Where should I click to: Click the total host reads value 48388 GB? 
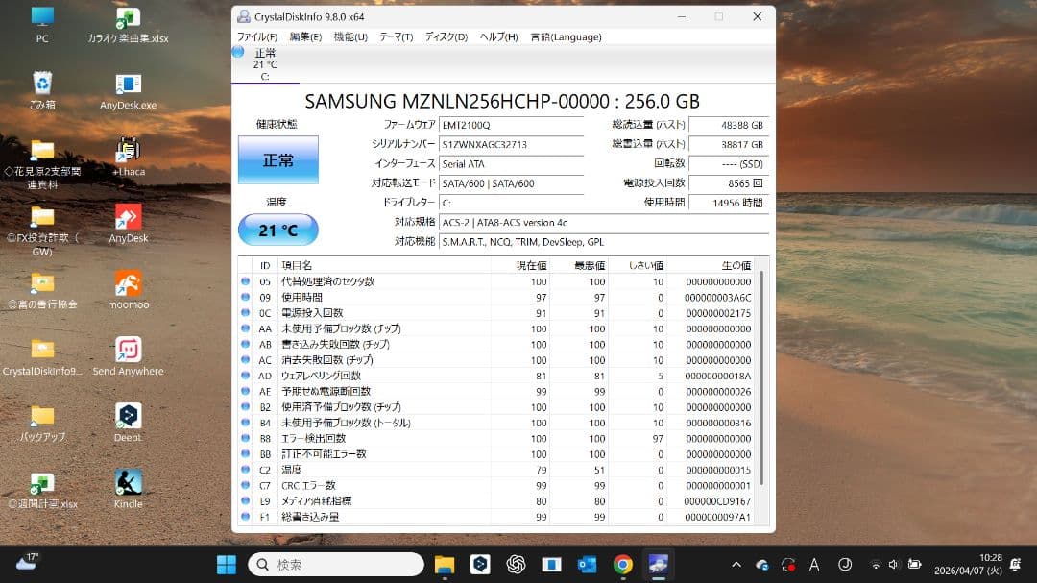click(728, 125)
